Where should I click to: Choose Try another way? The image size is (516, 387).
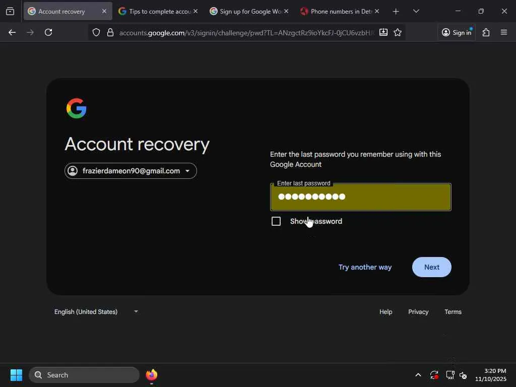point(365,267)
